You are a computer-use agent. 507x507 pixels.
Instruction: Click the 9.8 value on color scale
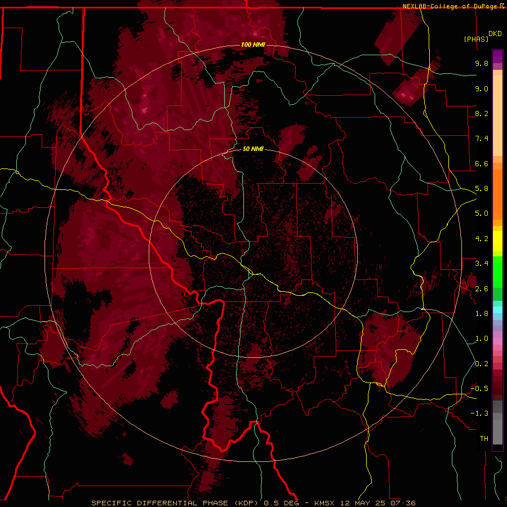pos(482,63)
